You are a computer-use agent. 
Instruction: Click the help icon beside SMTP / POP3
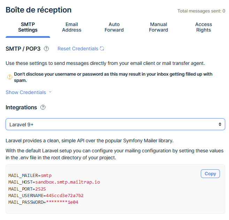[x=46, y=49]
